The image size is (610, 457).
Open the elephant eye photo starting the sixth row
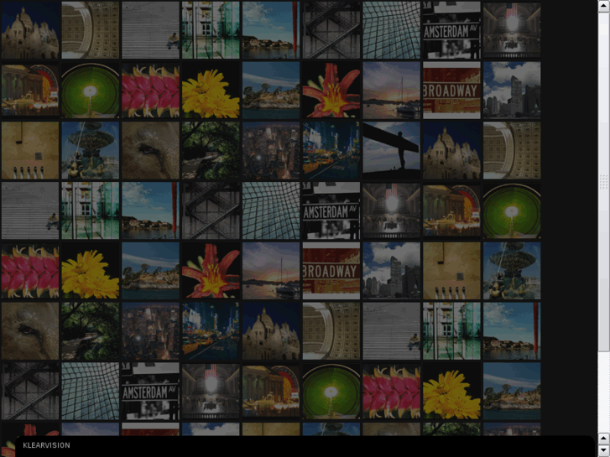point(30,331)
